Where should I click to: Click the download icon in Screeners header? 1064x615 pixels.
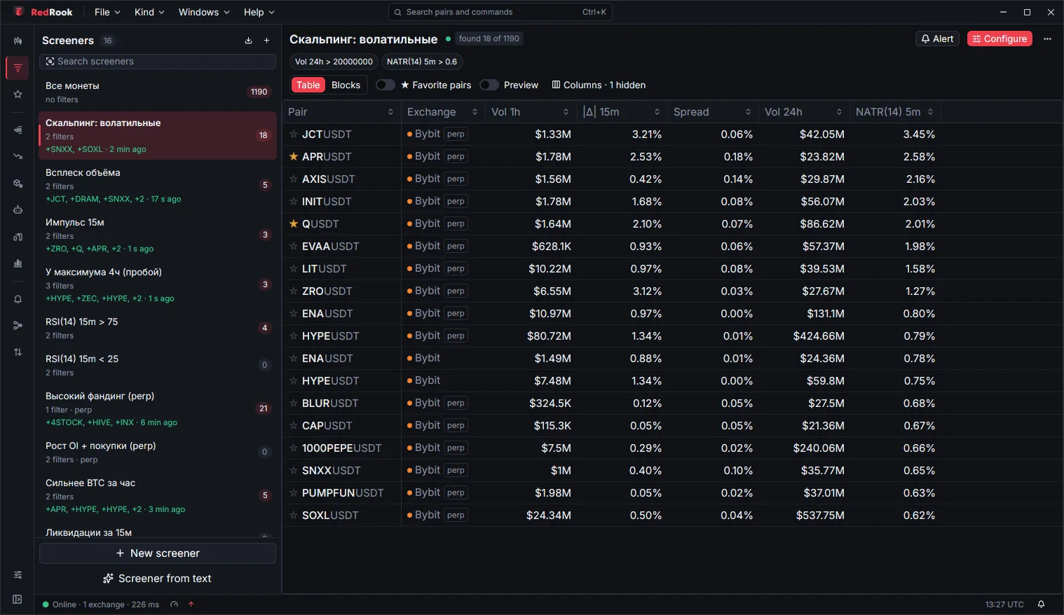248,41
